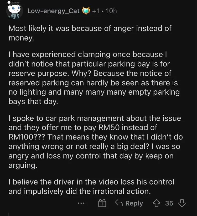Click the white status dot above avatar
The height and width of the screenshot is (216, 197).
(x=9, y=3)
